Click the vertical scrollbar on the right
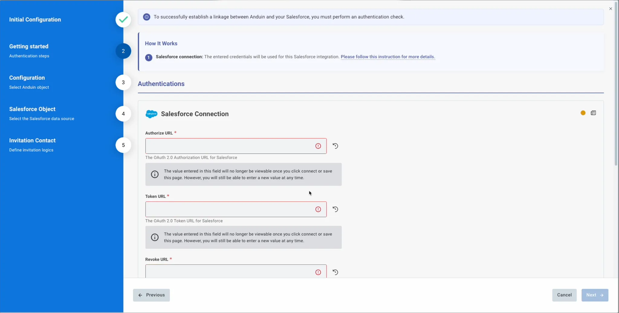619x313 pixels. click(616, 84)
